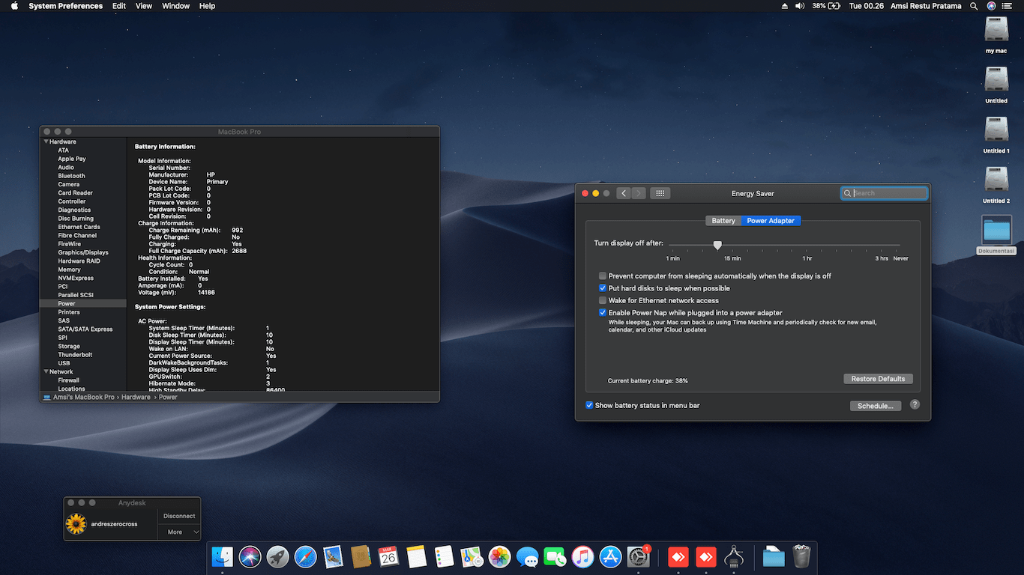This screenshot has height=575, width=1024.
Task: Click the Schedule... button
Action: [875, 406]
